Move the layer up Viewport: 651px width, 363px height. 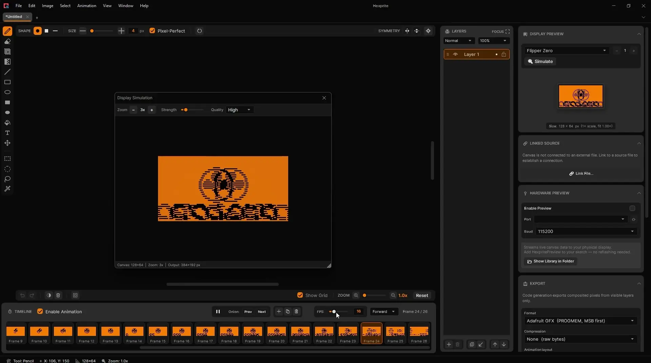[x=495, y=344]
